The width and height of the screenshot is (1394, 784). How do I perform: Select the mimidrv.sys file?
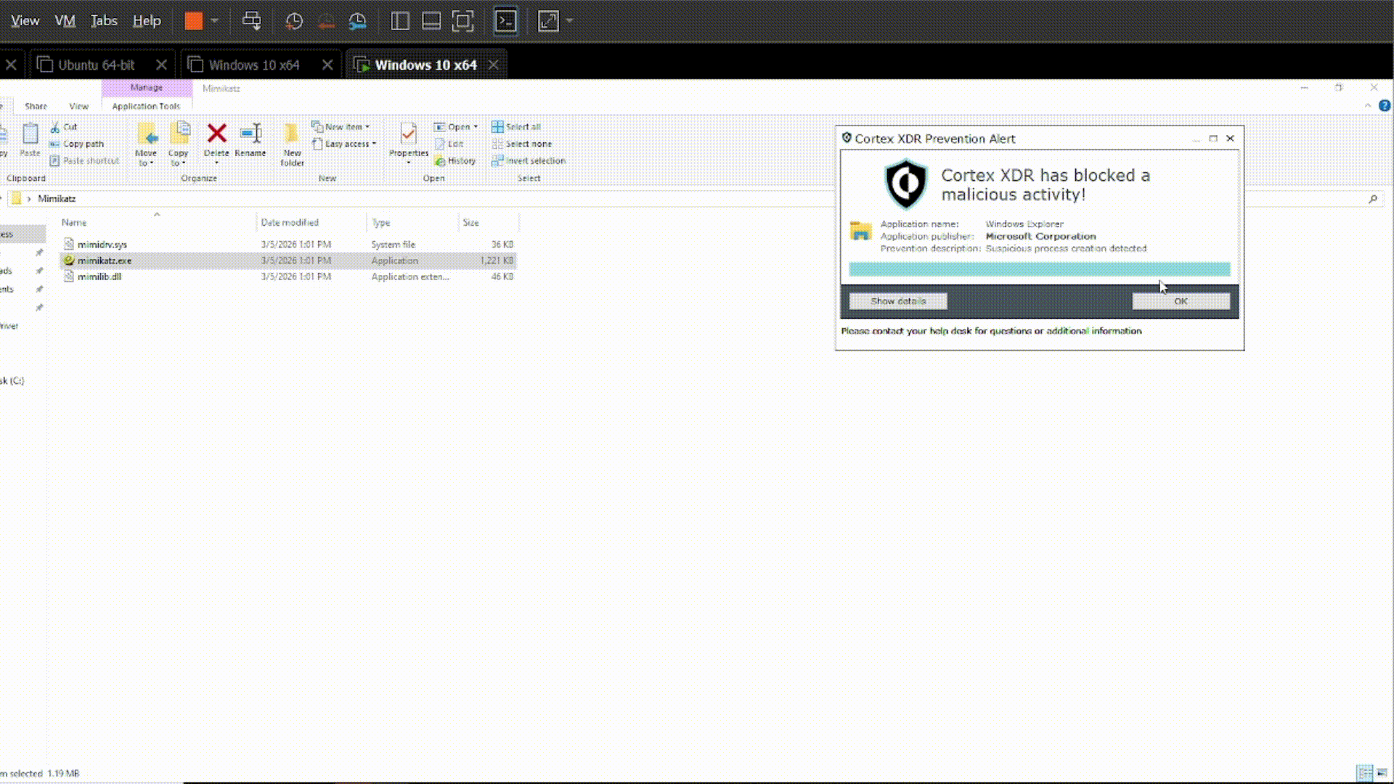click(x=288, y=245)
